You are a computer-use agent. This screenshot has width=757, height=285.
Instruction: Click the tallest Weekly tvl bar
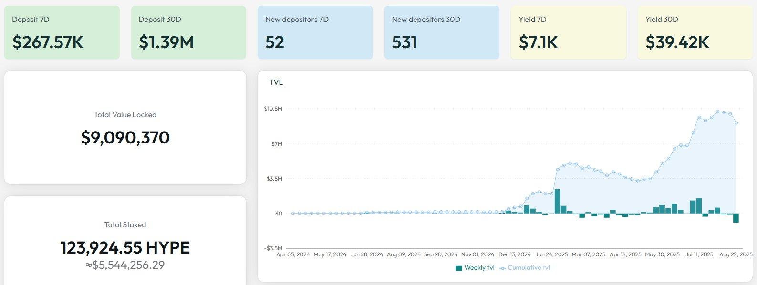pos(557,201)
